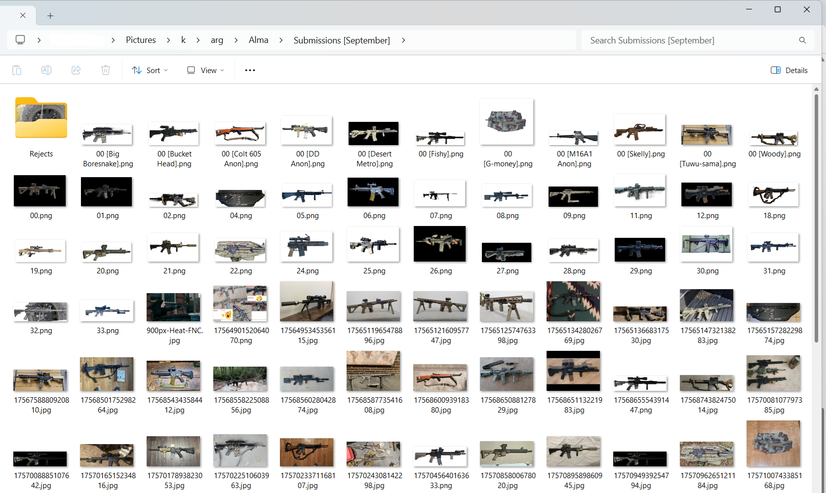Select 1756513428026769.jpg thumbnail
The image size is (826, 493).
tap(574, 302)
